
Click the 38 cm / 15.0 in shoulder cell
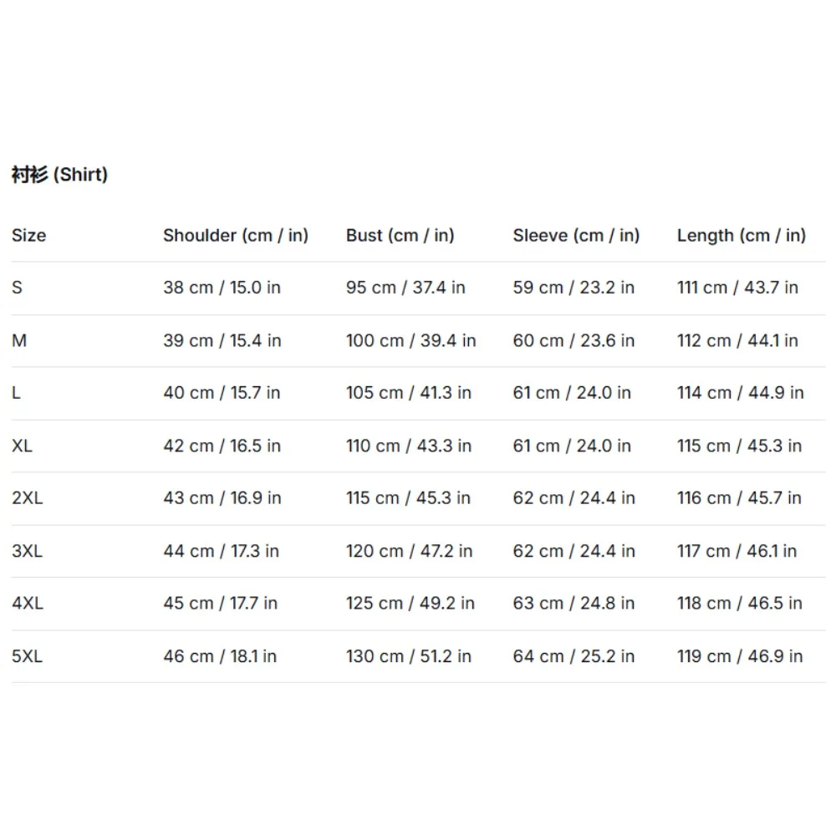pos(222,288)
